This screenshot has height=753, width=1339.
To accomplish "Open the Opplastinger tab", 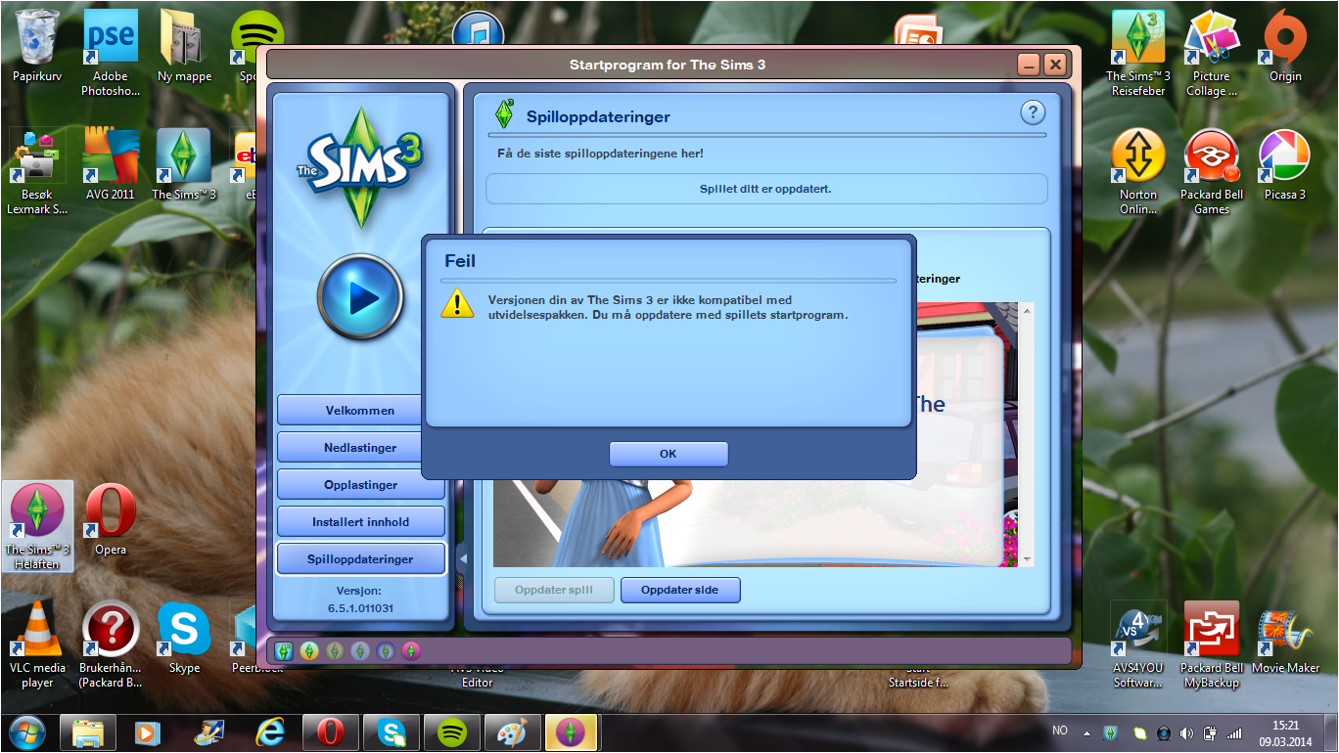I will click(360, 485).
